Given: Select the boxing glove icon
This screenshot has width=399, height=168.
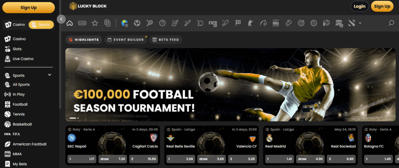Looking at the screenshot, I should point(288,23).
